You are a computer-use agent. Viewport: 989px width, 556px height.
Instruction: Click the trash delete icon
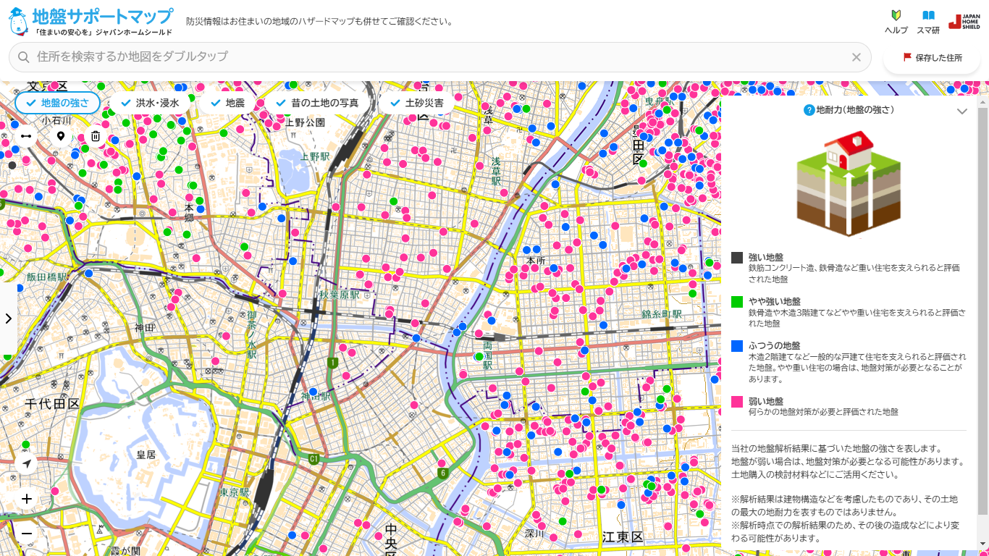click(96, 136)
